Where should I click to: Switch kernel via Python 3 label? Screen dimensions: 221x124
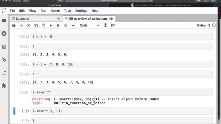click(203, 25)
